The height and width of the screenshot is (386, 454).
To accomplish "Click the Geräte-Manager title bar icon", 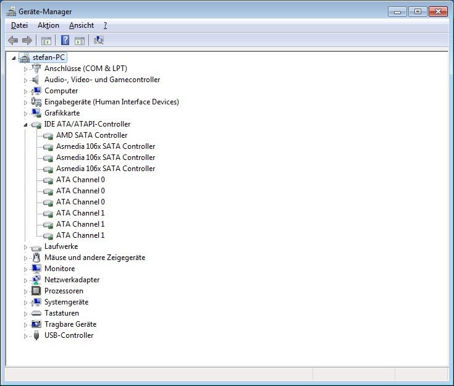I will (11, 12).
